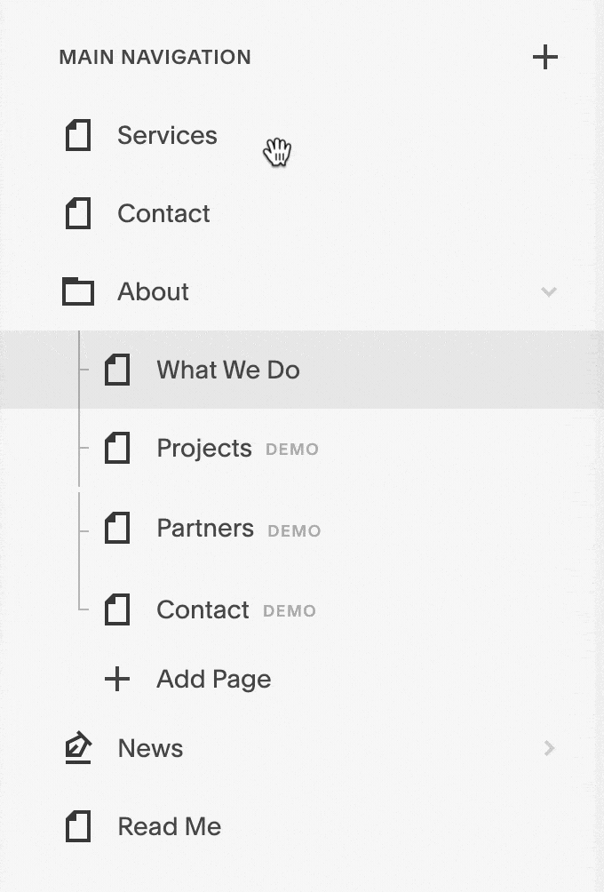604x892 pixels.
Task: Click the DEMO badge next to Contact
Action: (290, 611)
